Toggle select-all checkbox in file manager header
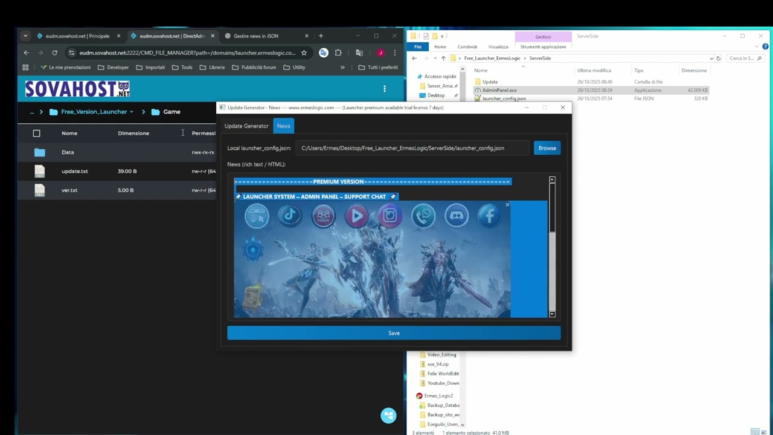Image resolution: width=773 pixels, height=435 pixels. pyautogui.click(x=36, y=133)
